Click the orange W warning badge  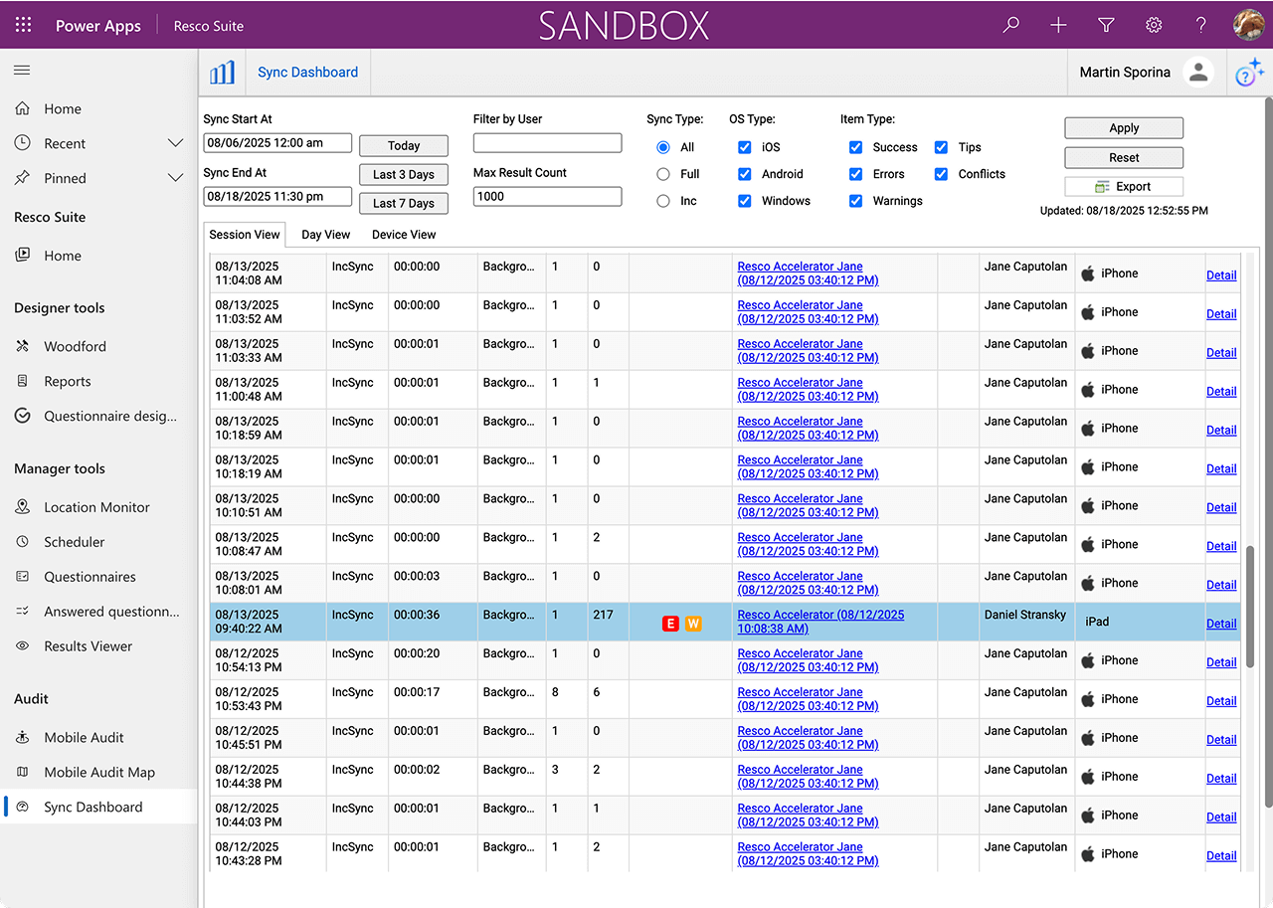point(693,624)
